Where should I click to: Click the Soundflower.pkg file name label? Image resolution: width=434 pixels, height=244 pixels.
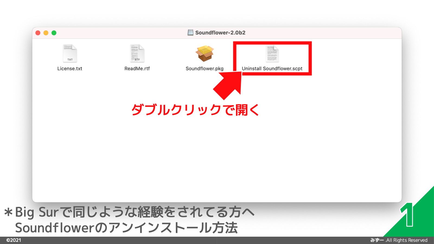tap(205, 69)
